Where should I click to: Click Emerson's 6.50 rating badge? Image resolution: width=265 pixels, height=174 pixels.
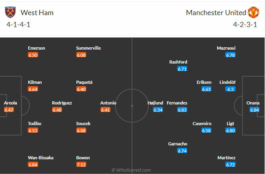pos(33,55)
